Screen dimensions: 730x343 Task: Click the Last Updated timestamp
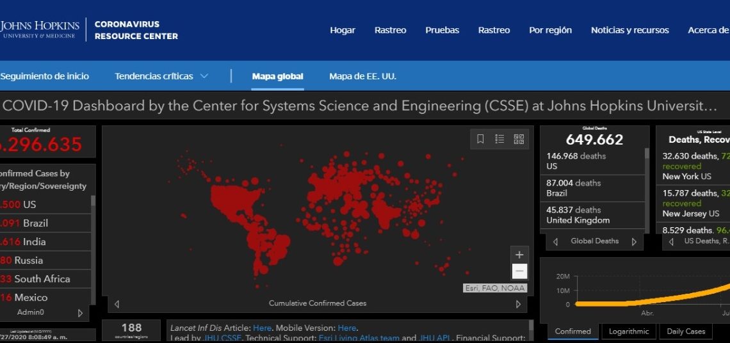[x=33, y=337]
